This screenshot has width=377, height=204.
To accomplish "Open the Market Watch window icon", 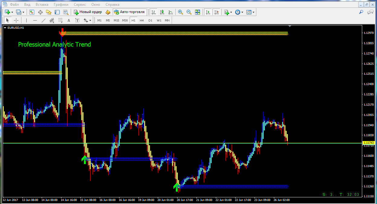I will click(x=32, y=12).
